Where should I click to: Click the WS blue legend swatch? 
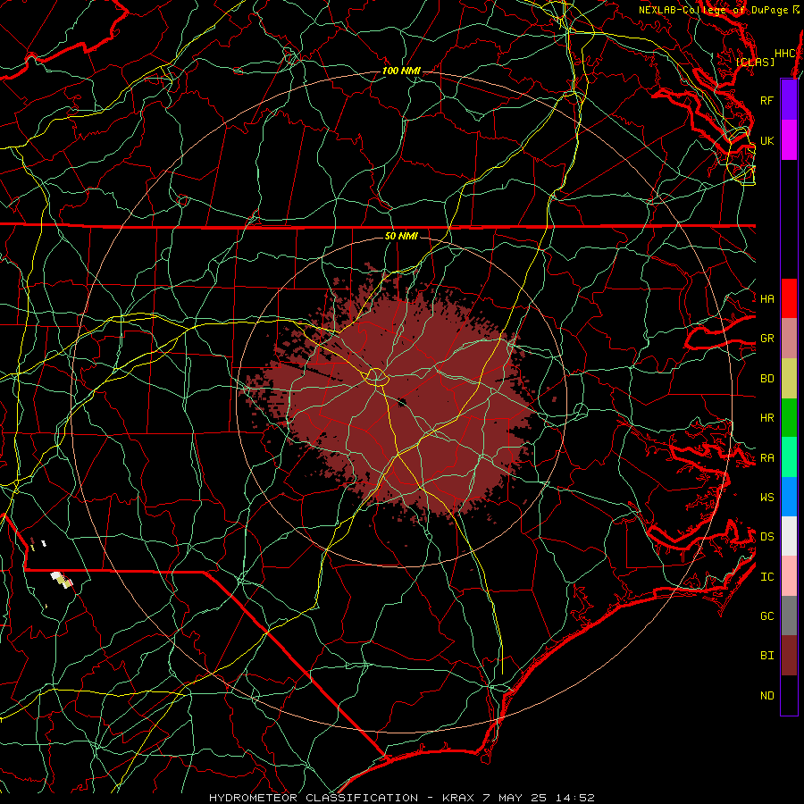789,497
